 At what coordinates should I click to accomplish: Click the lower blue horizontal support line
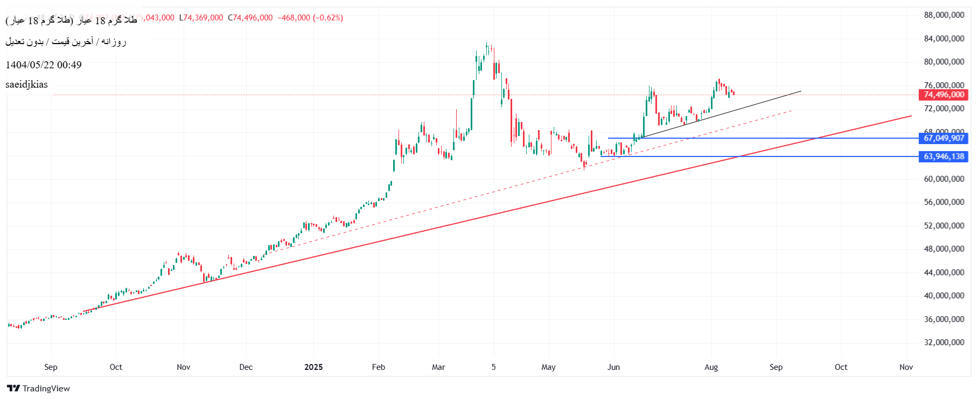tap(759, 156)
